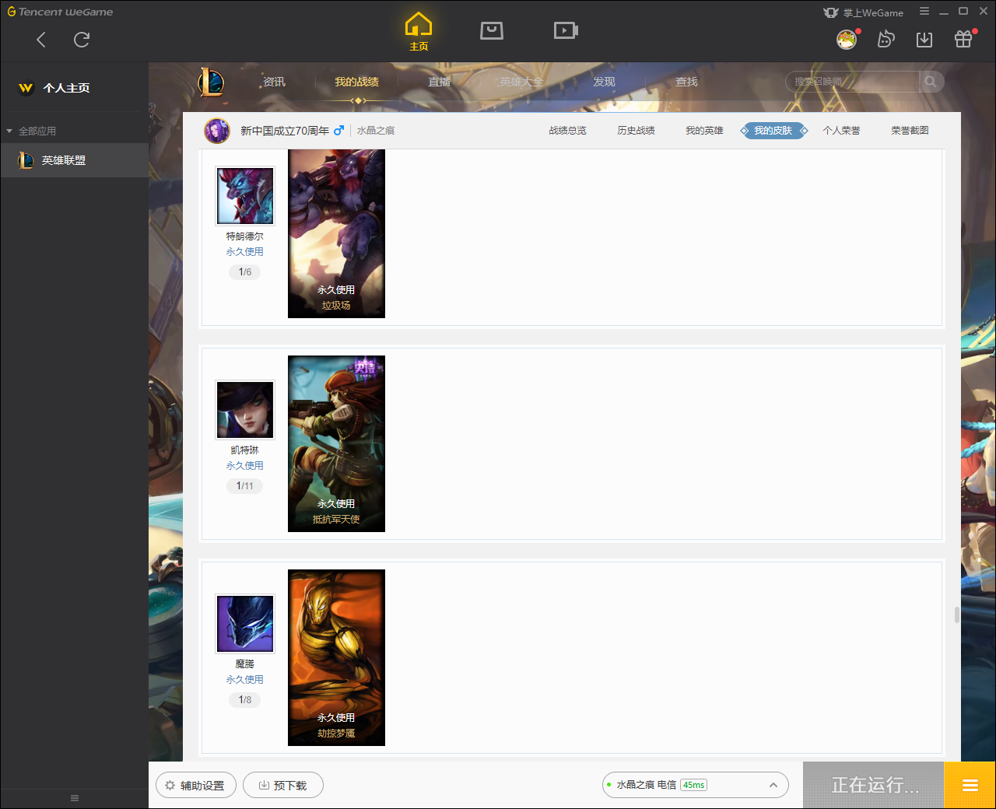Viewport: 996px width, 809px height.
Task: Open yellow launch options menu button
Action: [970, 785]
